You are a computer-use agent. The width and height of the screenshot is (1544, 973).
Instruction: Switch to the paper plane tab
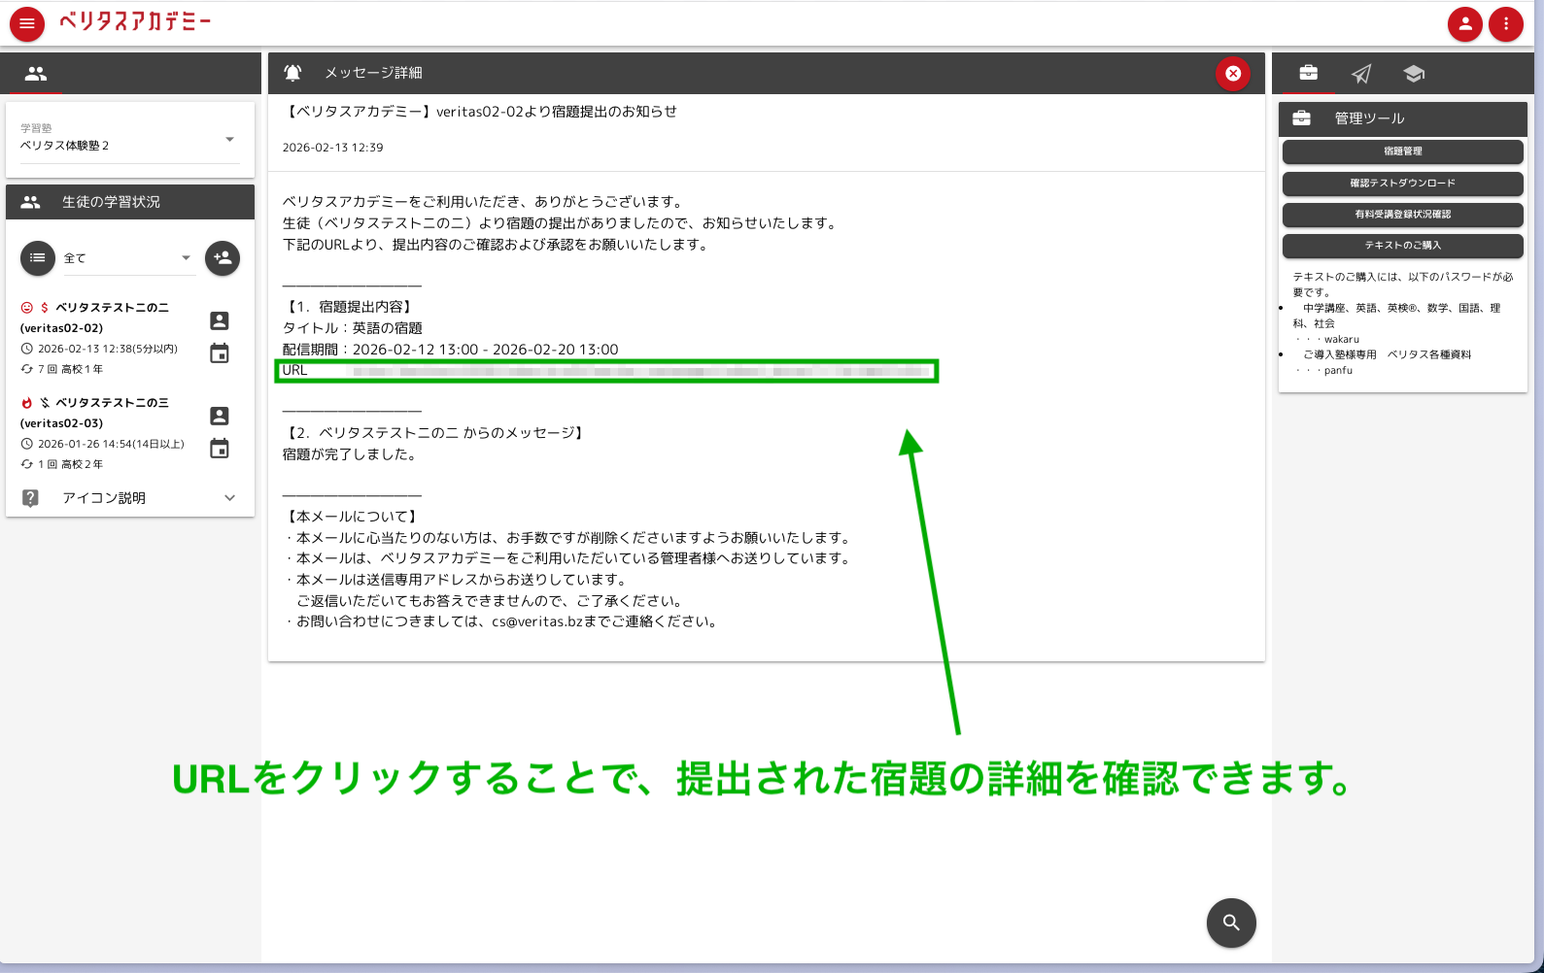coord(1361,74)
